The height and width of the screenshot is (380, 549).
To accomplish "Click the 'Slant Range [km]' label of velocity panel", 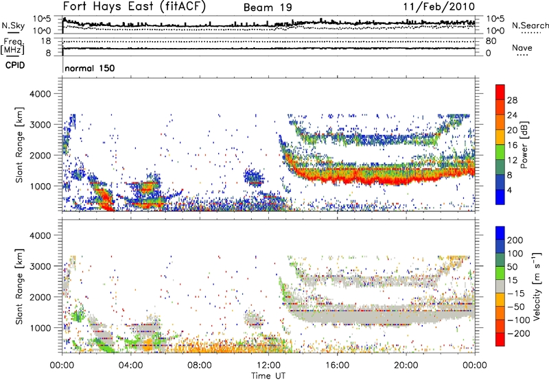I will tap(19, 286).
